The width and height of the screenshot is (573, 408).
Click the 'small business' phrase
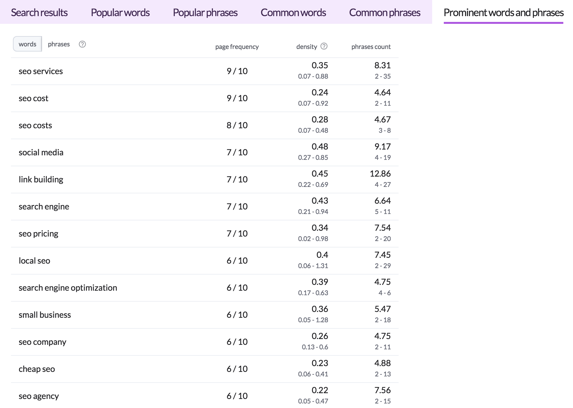click(45, 315)
